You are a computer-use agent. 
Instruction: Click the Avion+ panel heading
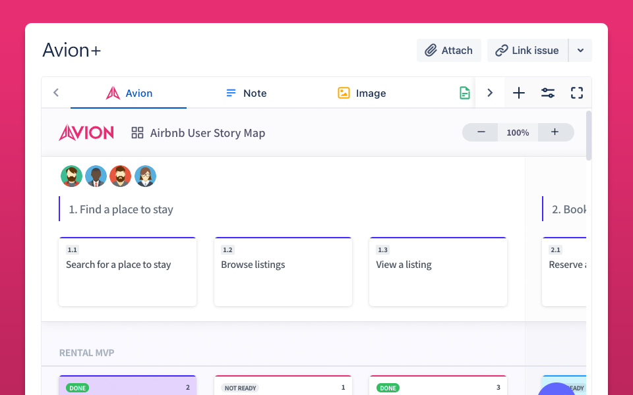71,50
